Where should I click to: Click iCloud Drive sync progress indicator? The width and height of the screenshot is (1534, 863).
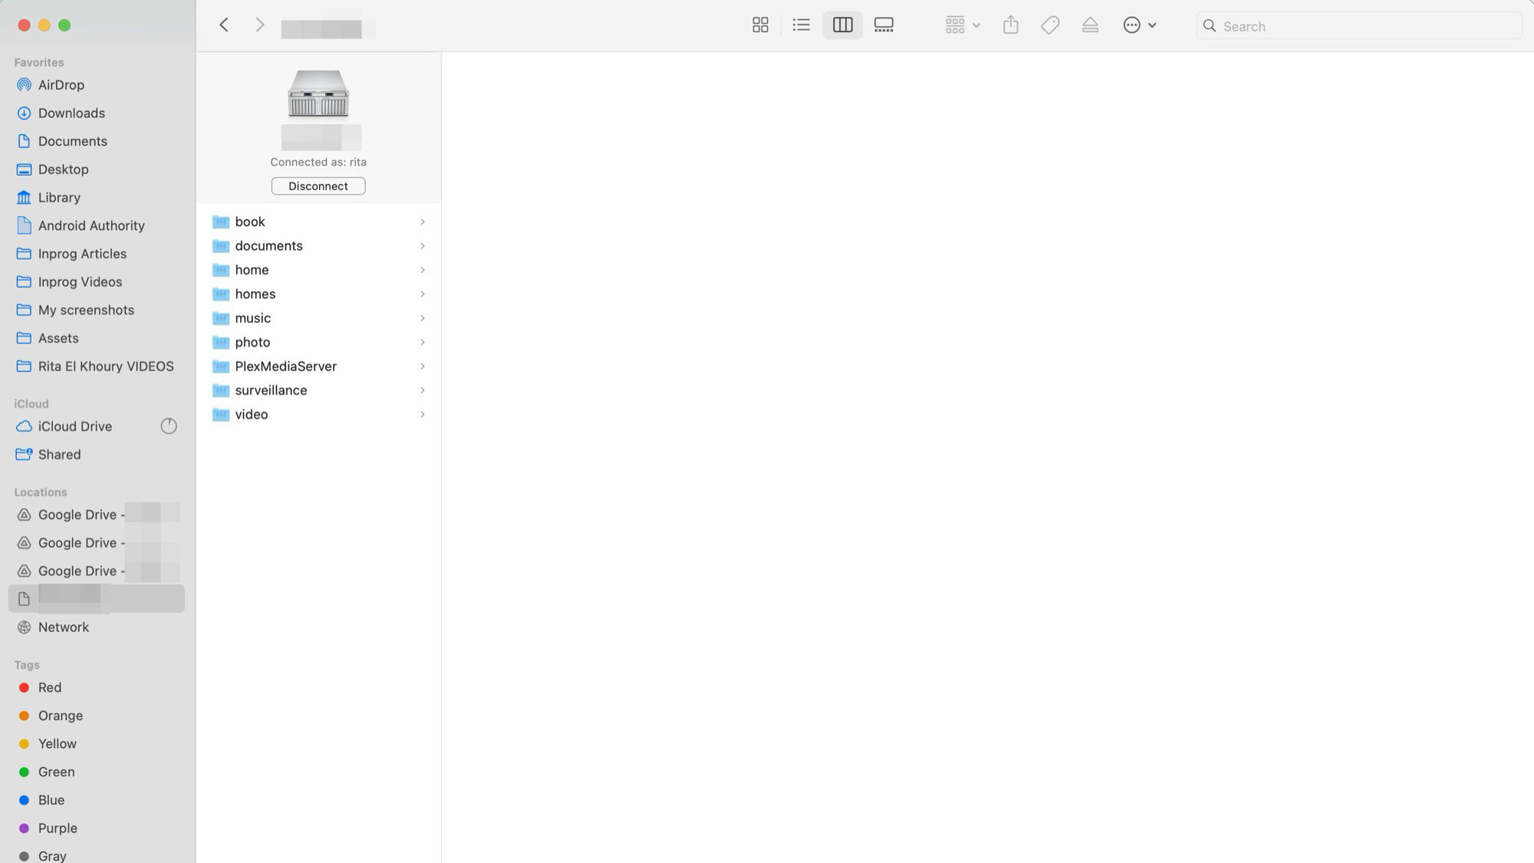[x=169, y=427]
